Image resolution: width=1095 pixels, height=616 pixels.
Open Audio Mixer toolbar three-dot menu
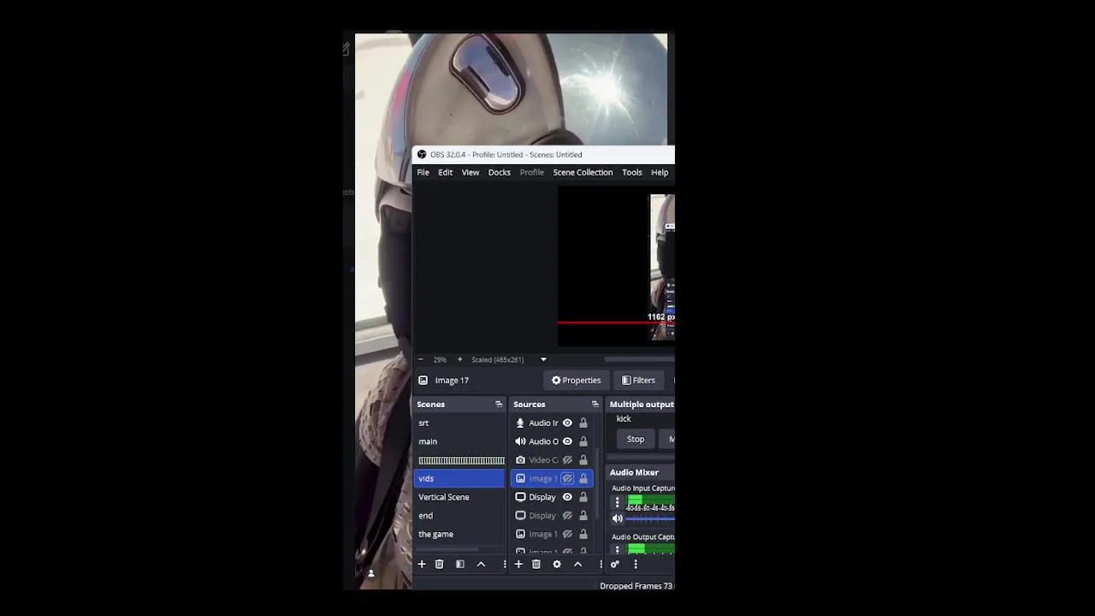click(x=636, y=564)
